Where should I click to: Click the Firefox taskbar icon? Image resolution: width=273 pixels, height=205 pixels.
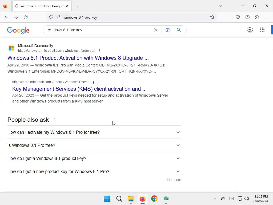pos(142,199)
